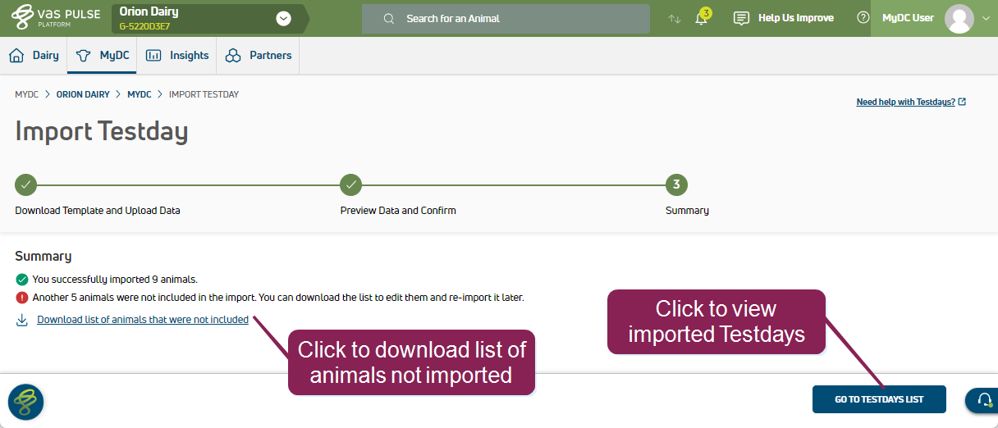Switch to the MyDC tab
The image size is (998, 428).
[102, 56]
